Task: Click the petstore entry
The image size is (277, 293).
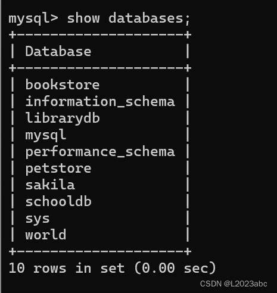Action: coord(58,169)
